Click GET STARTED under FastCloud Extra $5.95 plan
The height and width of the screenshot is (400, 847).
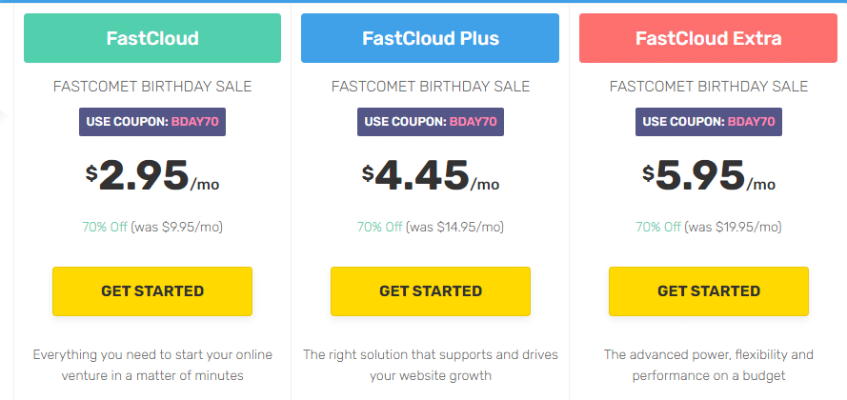[709, 291]
